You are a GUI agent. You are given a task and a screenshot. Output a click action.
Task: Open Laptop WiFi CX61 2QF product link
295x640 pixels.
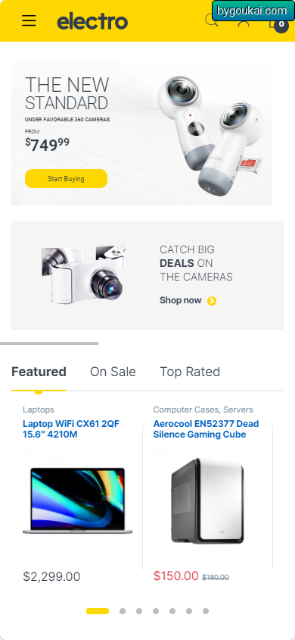(71, 429)
